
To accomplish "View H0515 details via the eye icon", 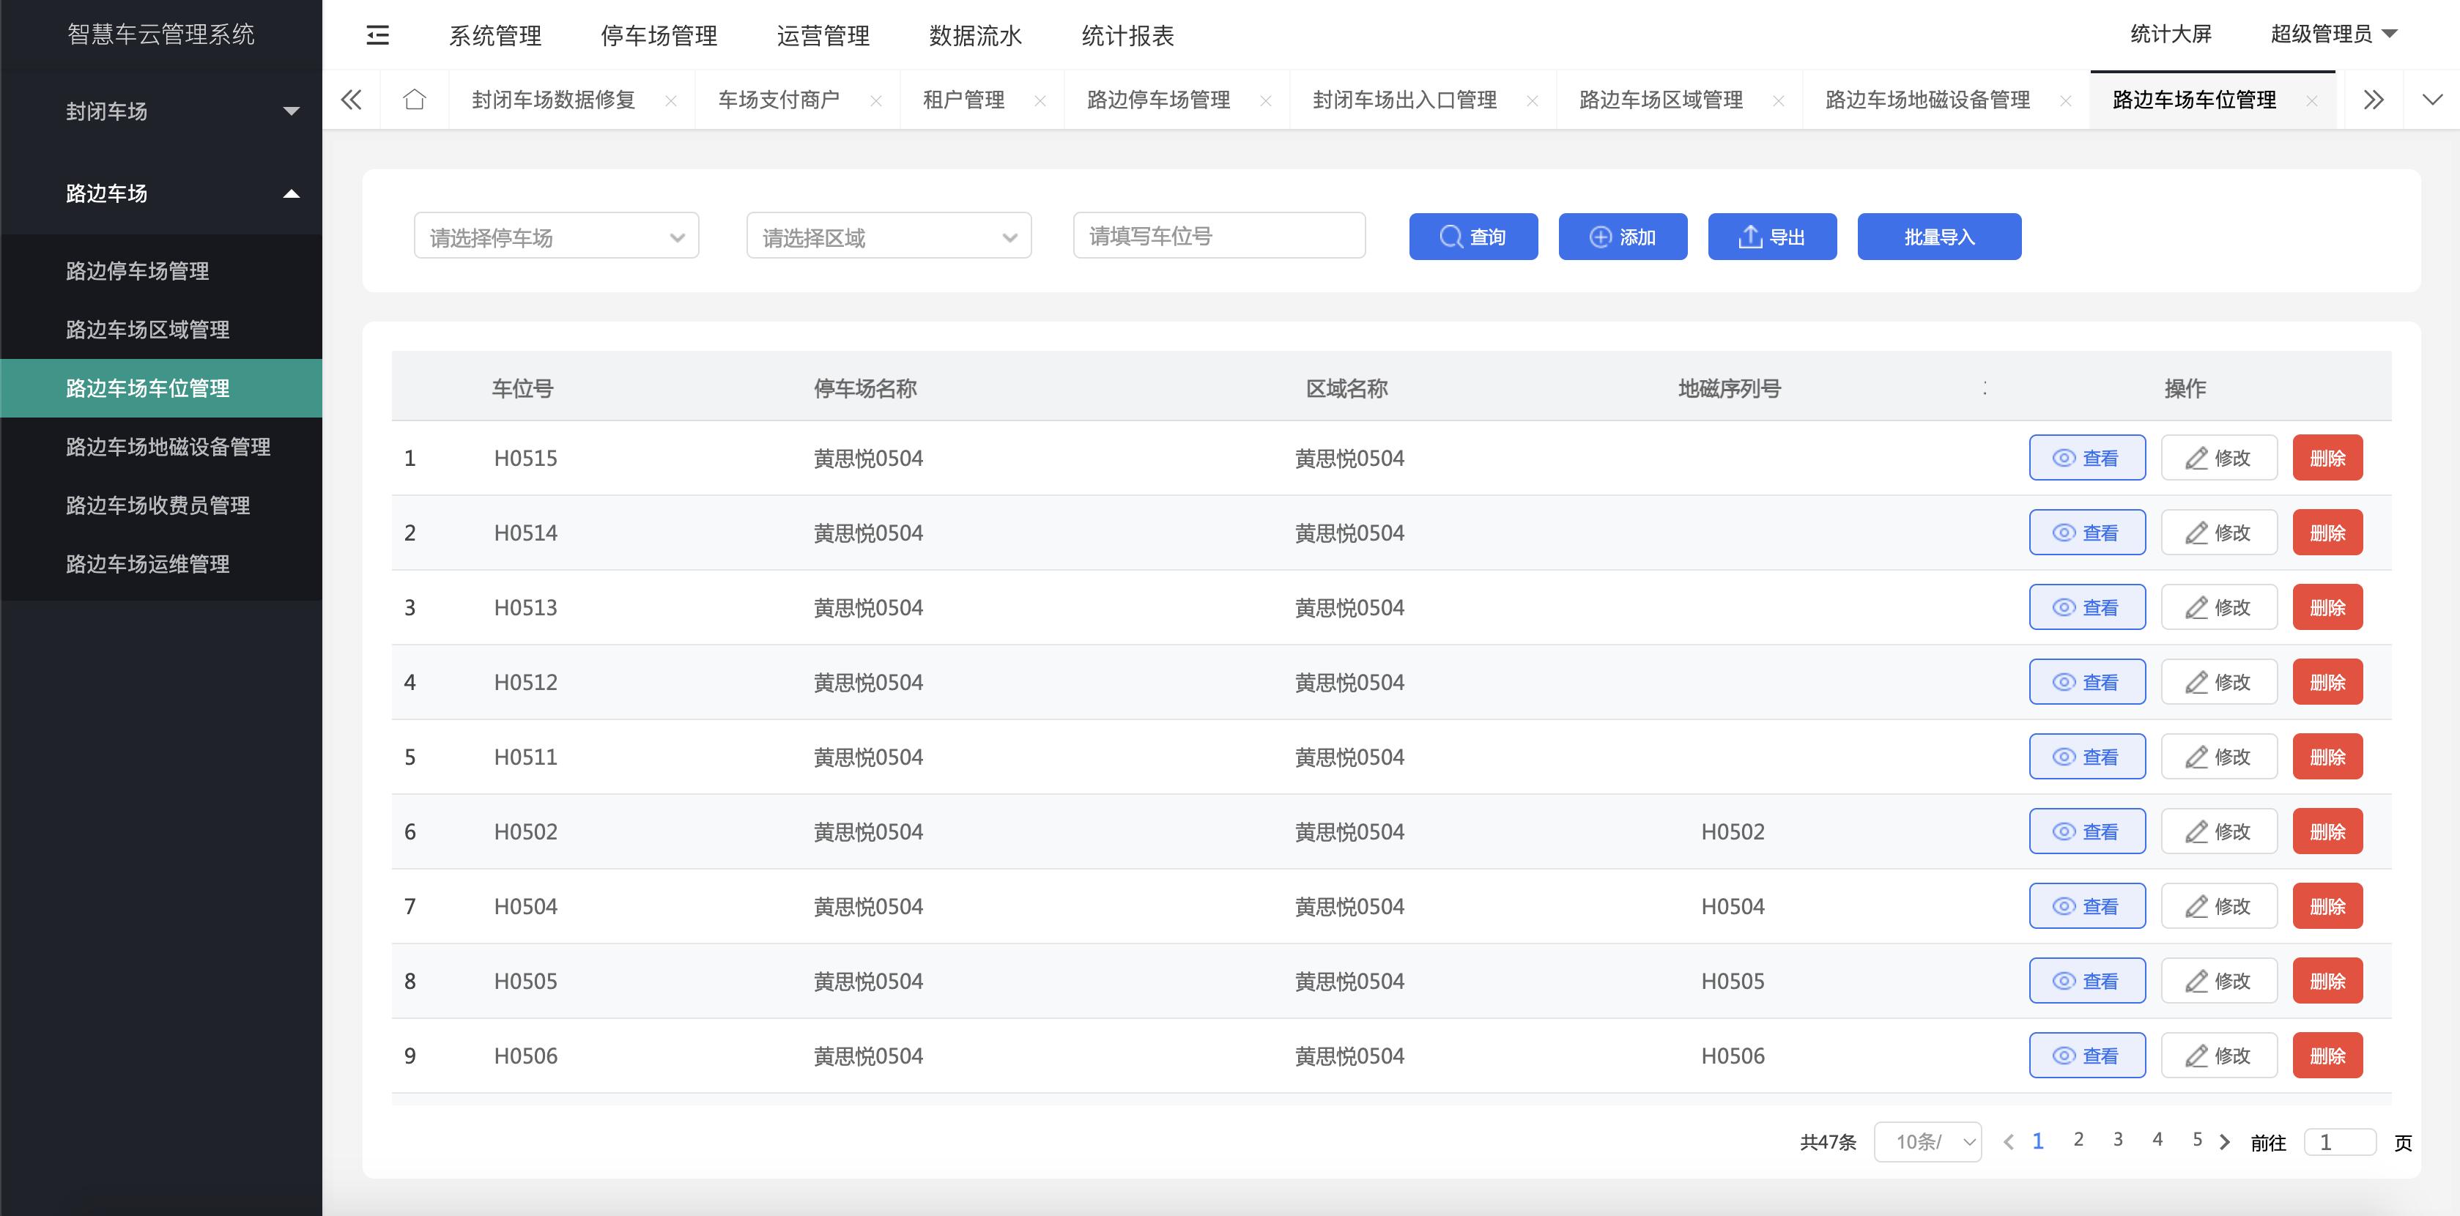I will [2064, 458].
